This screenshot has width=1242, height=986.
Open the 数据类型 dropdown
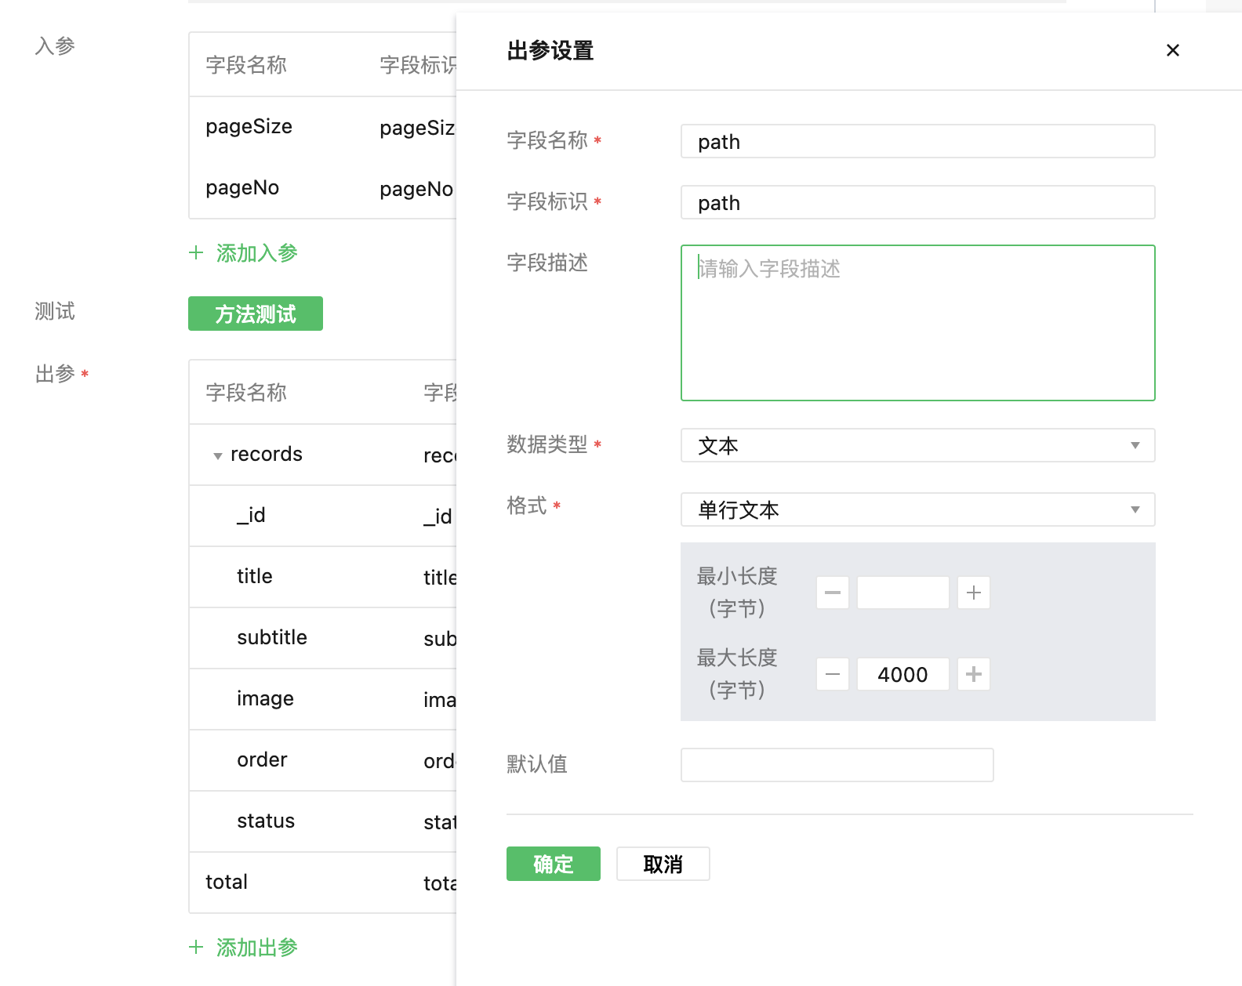click(x=917, y=445)
